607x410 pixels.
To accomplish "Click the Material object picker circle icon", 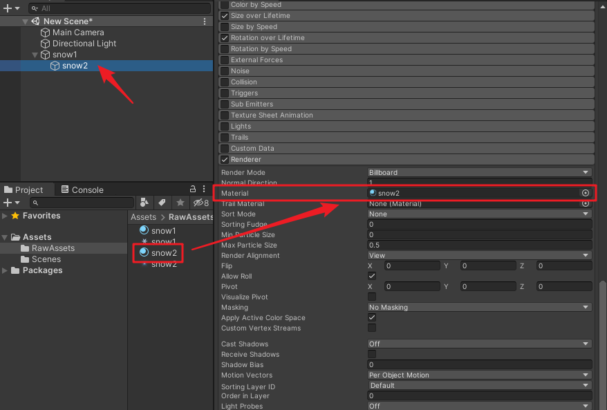I will [586, 193].
